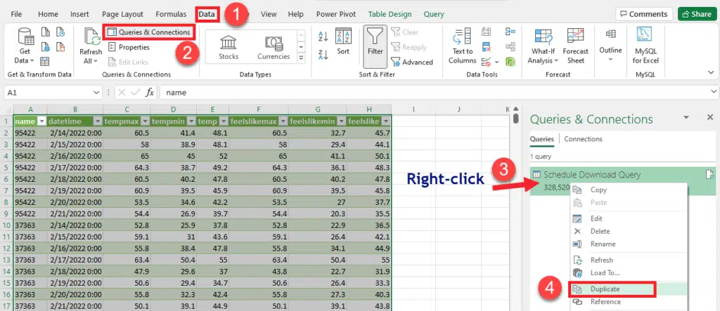Select the Currencies data type
The height and width of the screenshot is (311, 720).
coord(273,45)
